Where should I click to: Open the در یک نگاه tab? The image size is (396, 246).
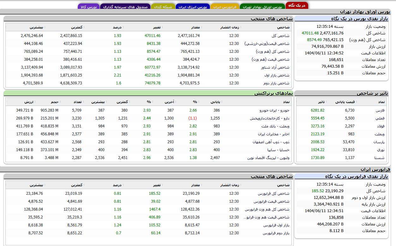coord(296,6)
